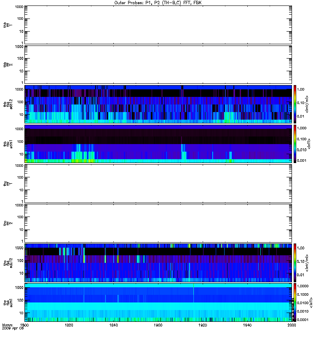Image resolution: width=316 pixels, height=337 pixels.
Task: Click the thb fbk scm1 spectrogram panel
Action: (x=158, y=144)
